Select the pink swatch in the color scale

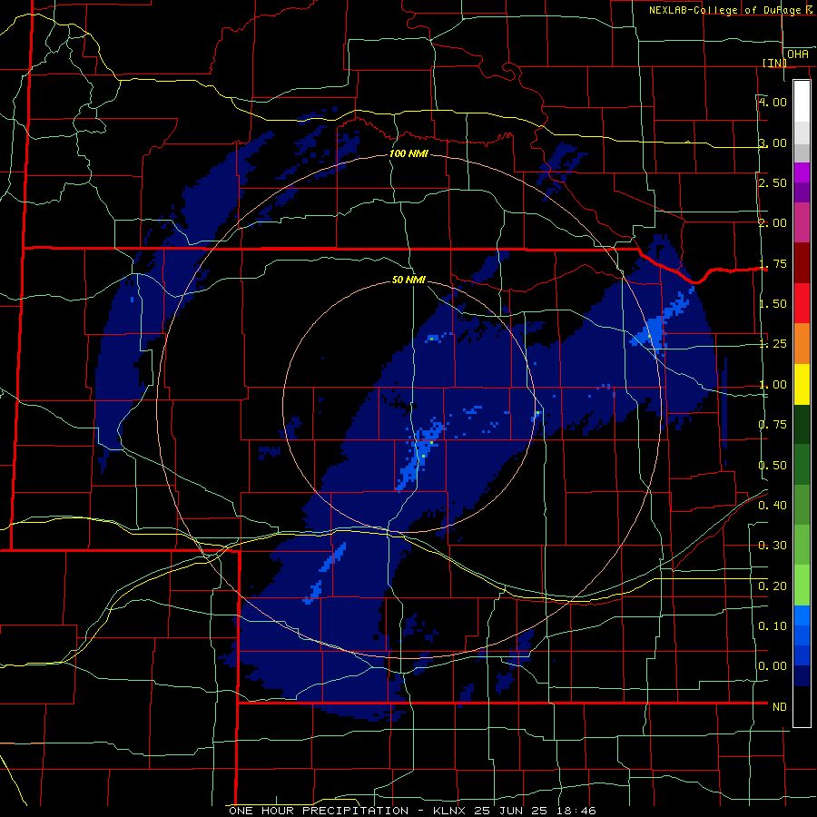click(802, 222)
